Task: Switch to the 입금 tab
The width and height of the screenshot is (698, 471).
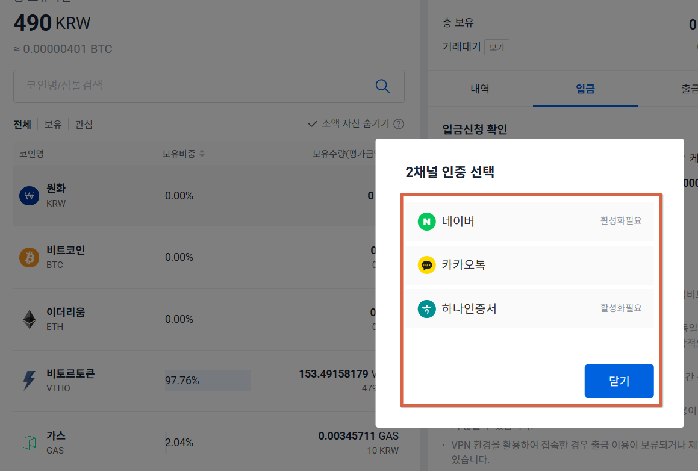Action: pos(585,89)
